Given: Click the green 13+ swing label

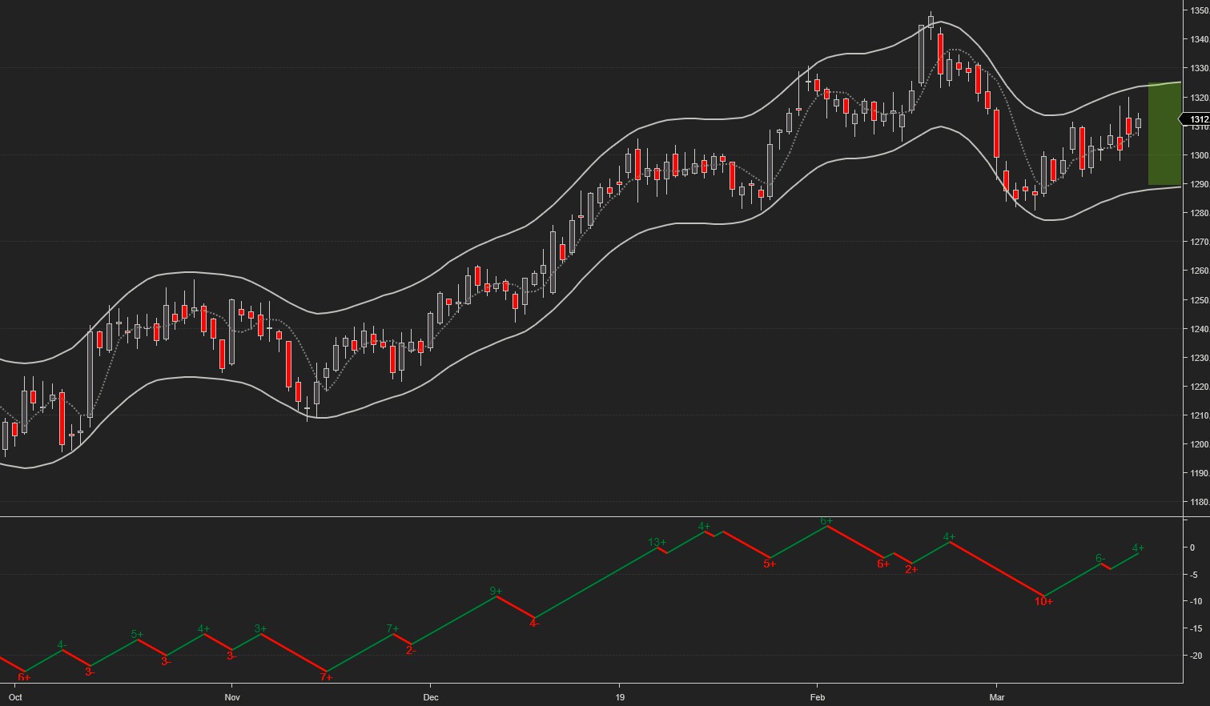Looking at the screenshot, I should click(x=657, y=542).
